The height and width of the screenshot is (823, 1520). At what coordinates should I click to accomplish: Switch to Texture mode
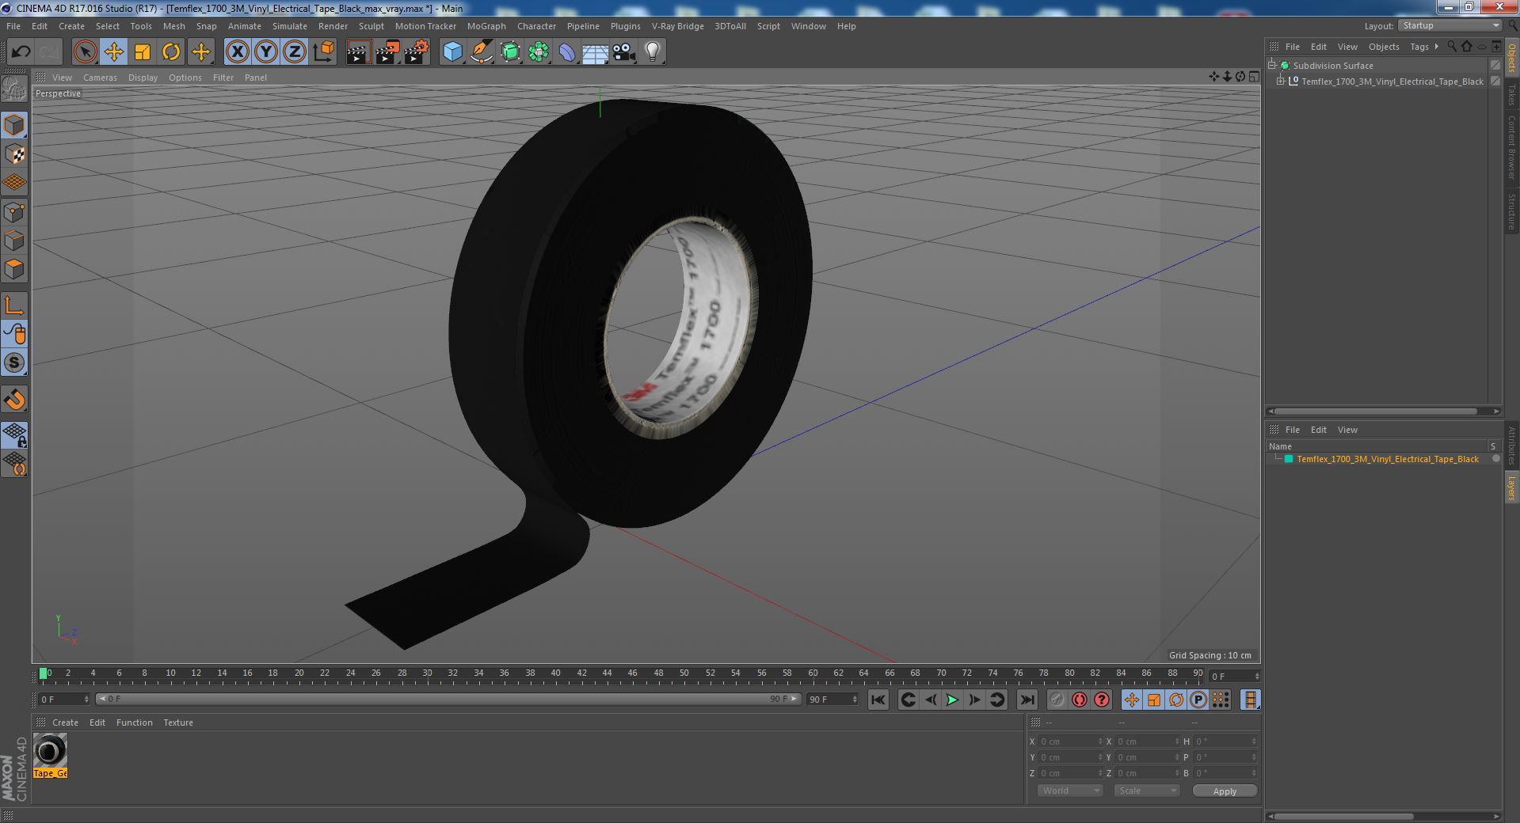pos(14,154)
